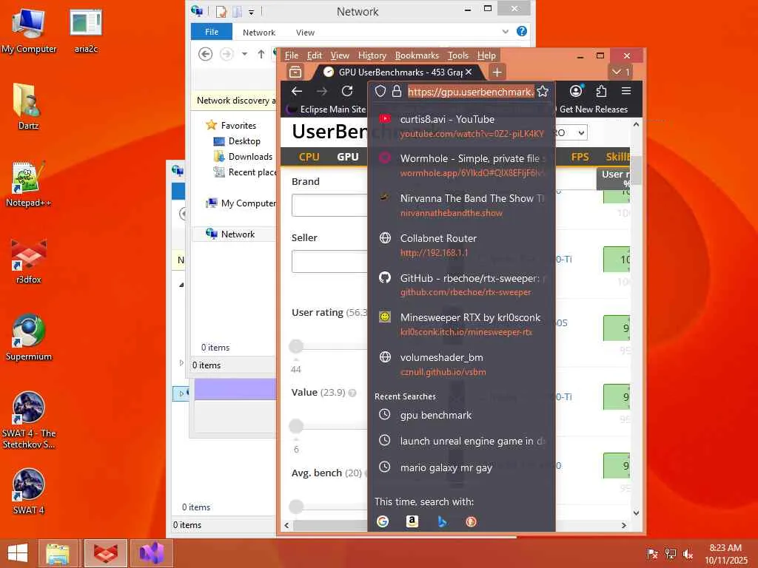
Task: Open Minesweeper RTX by krl0sconk suggestion
Action: pyautogui.click(x=462, y=325)
